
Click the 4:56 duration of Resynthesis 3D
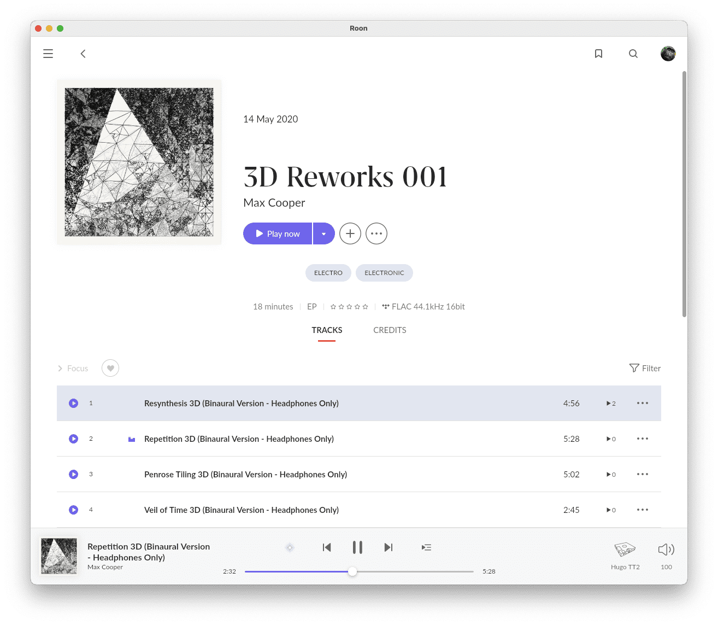pyautogui.click(x=572, y=404)
